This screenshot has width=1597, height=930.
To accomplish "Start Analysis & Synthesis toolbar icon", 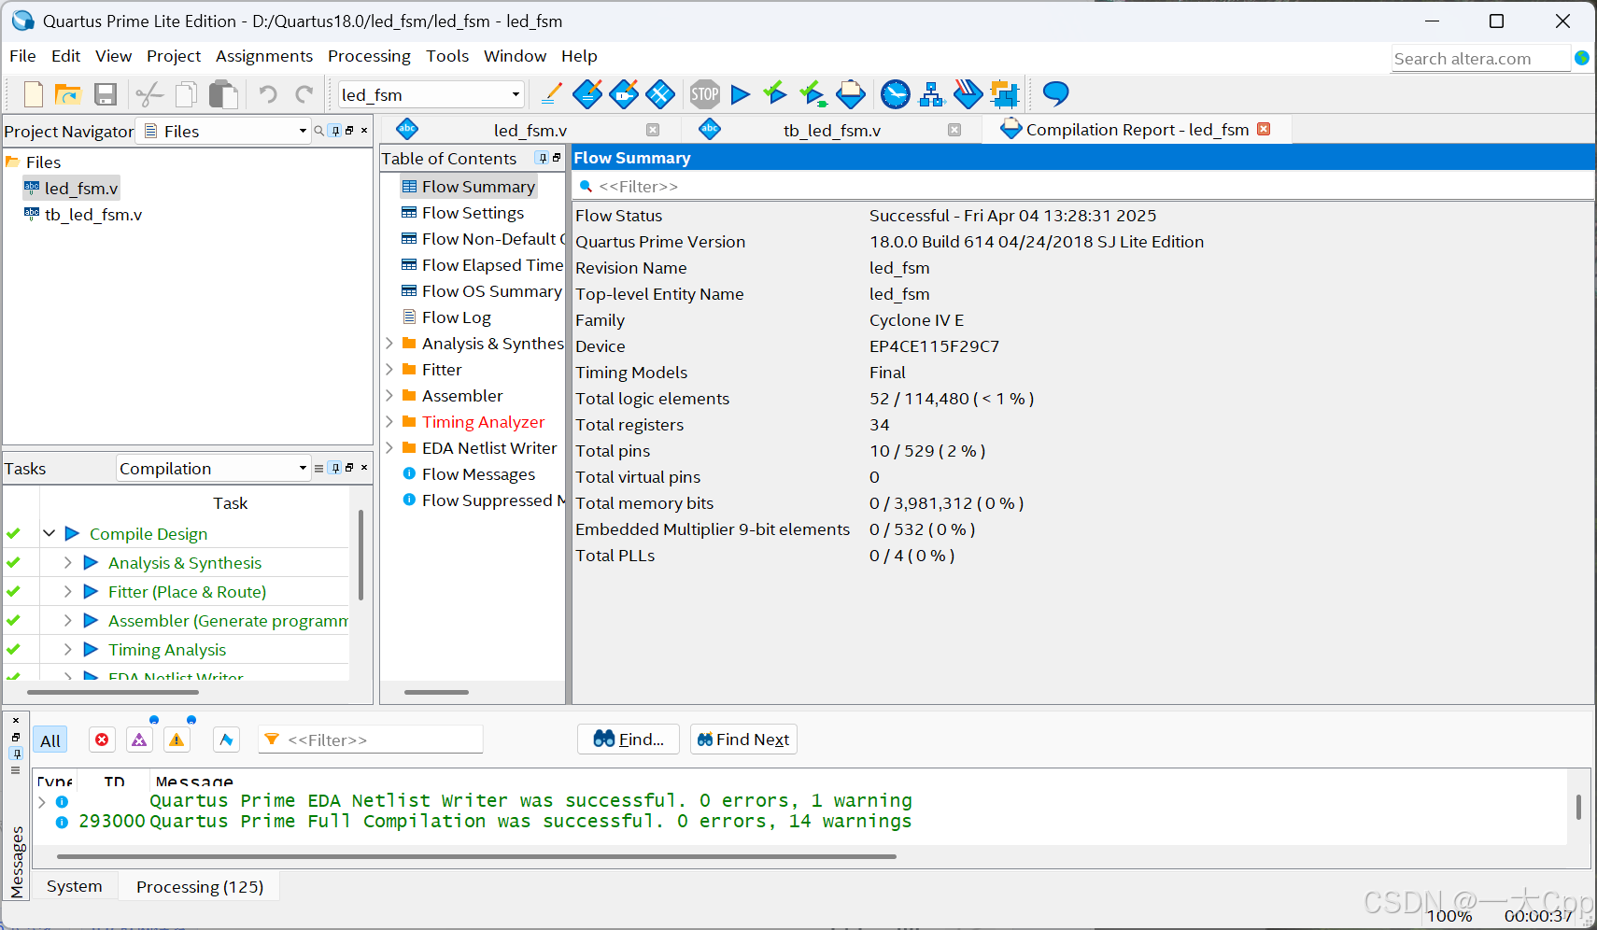I will click(813, 93).
